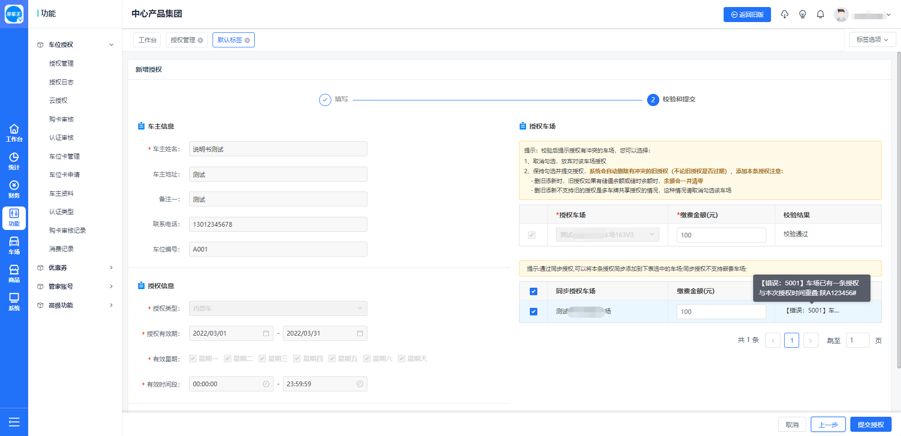Collapse the sidebar with bottom menu icon
Viewport: 901px width, 436px height.
(14, 422)
